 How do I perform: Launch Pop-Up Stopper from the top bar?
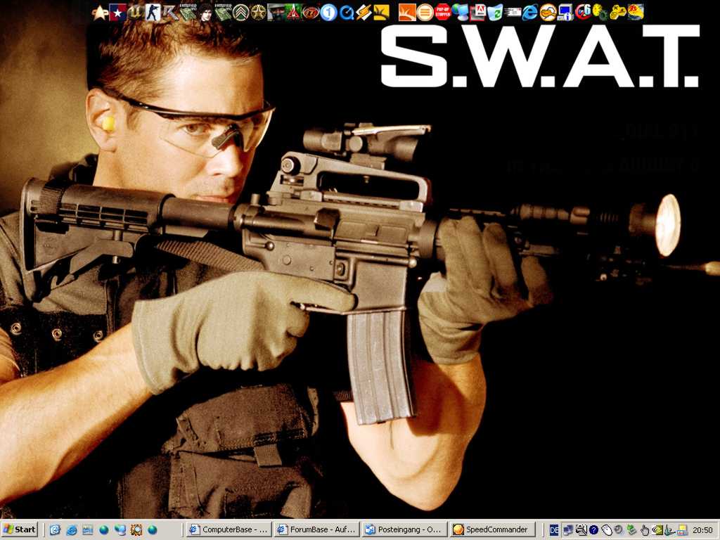pos(443,13)
